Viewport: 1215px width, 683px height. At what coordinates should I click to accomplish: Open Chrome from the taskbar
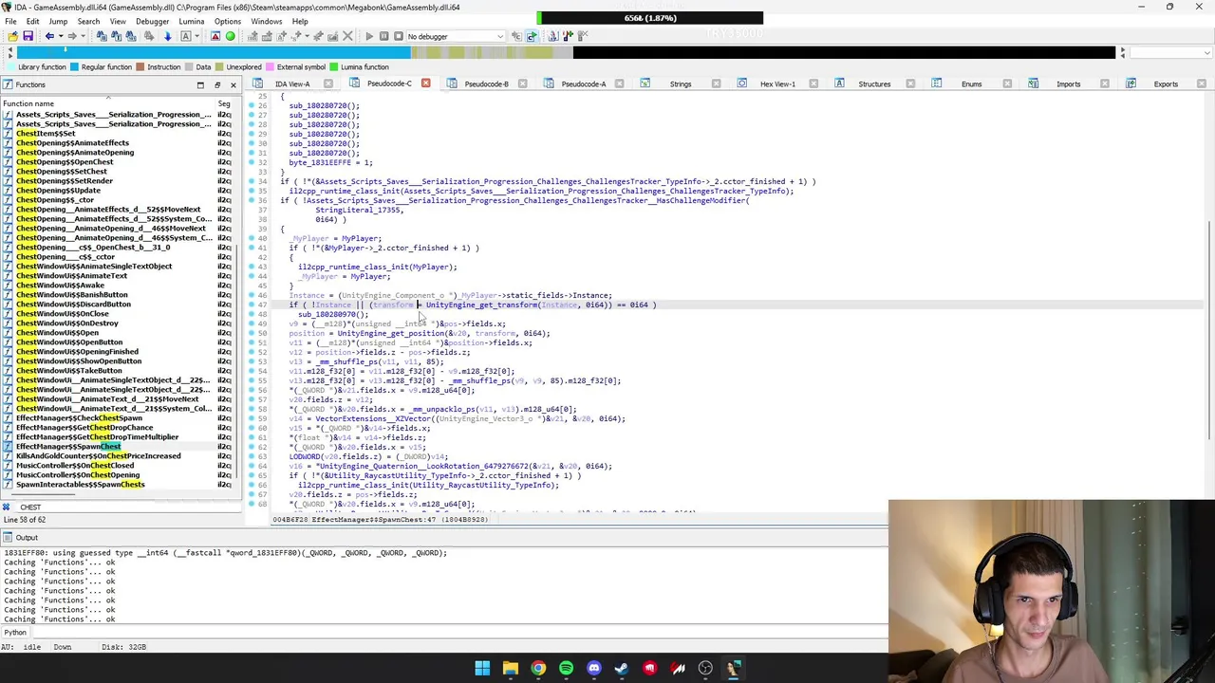point(538,669)
